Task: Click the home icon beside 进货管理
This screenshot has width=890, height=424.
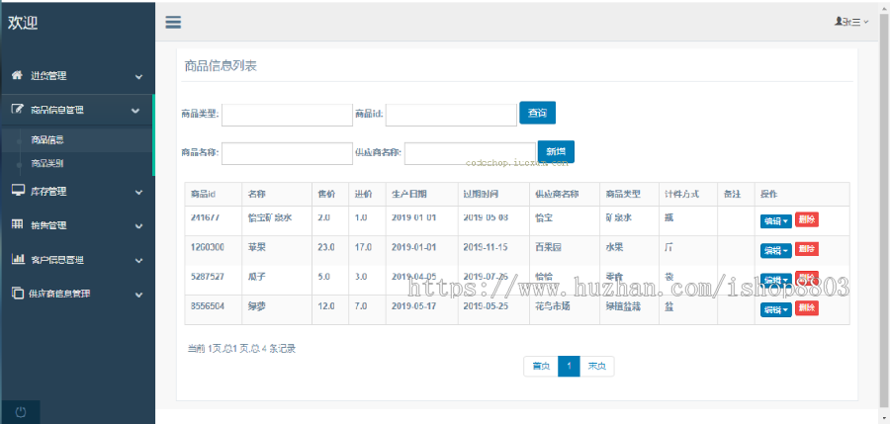Action: [x=17, y=75]
